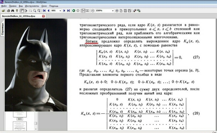Viewport: 217px width, 133px height.
Task: Open the zoom level dropdown arrow
Action: coord(113,11)
